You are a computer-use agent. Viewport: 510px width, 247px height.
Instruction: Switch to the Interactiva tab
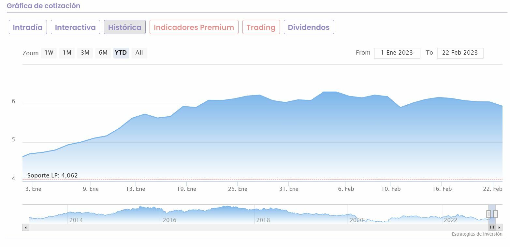point(75,27)
